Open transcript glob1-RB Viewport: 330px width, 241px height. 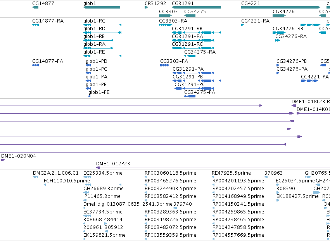coord(98,40)
